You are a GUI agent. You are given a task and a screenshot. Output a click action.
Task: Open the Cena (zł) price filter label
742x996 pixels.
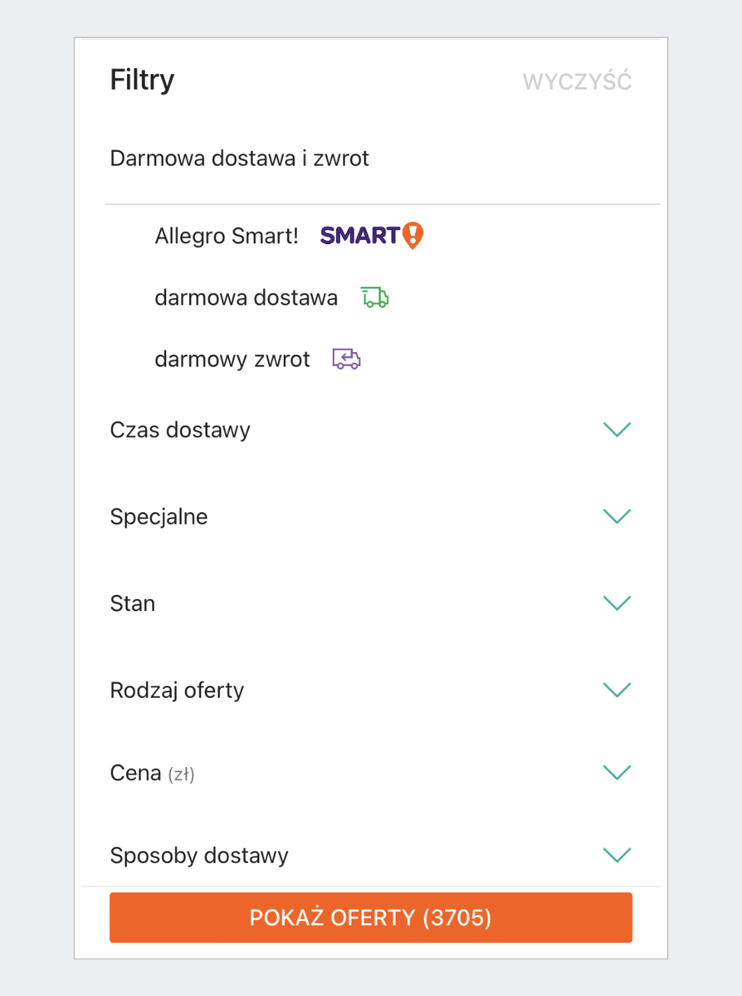pos(152,774)
